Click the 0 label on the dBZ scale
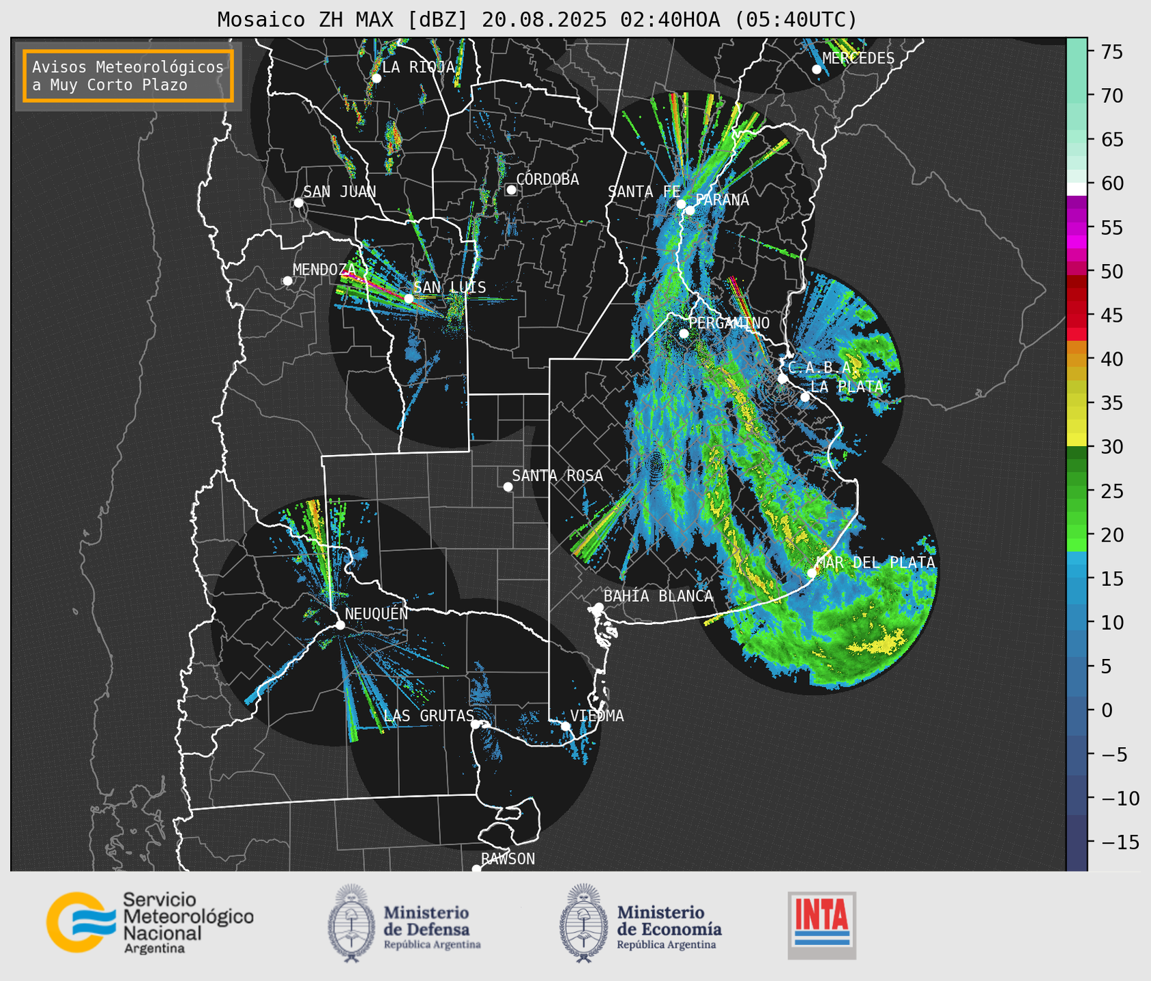Image resolution: width=1151 pixels, height=981 pixels. (x=1107, y=711)
